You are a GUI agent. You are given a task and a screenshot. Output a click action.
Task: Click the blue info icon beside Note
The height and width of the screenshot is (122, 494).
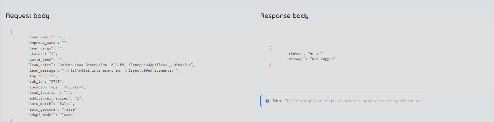pyautogui.click(x=267, y=101)
